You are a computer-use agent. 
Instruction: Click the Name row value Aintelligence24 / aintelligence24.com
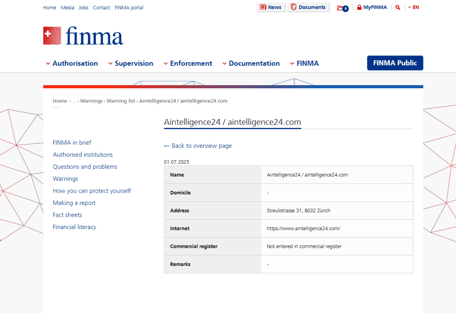coord(307,175)
